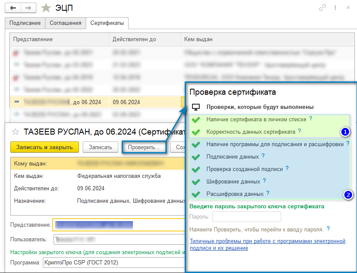Click the Проверить... button

point(144,147)
